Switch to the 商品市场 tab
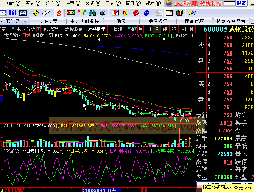The image size is (254, 192). [x=194, y=21]
